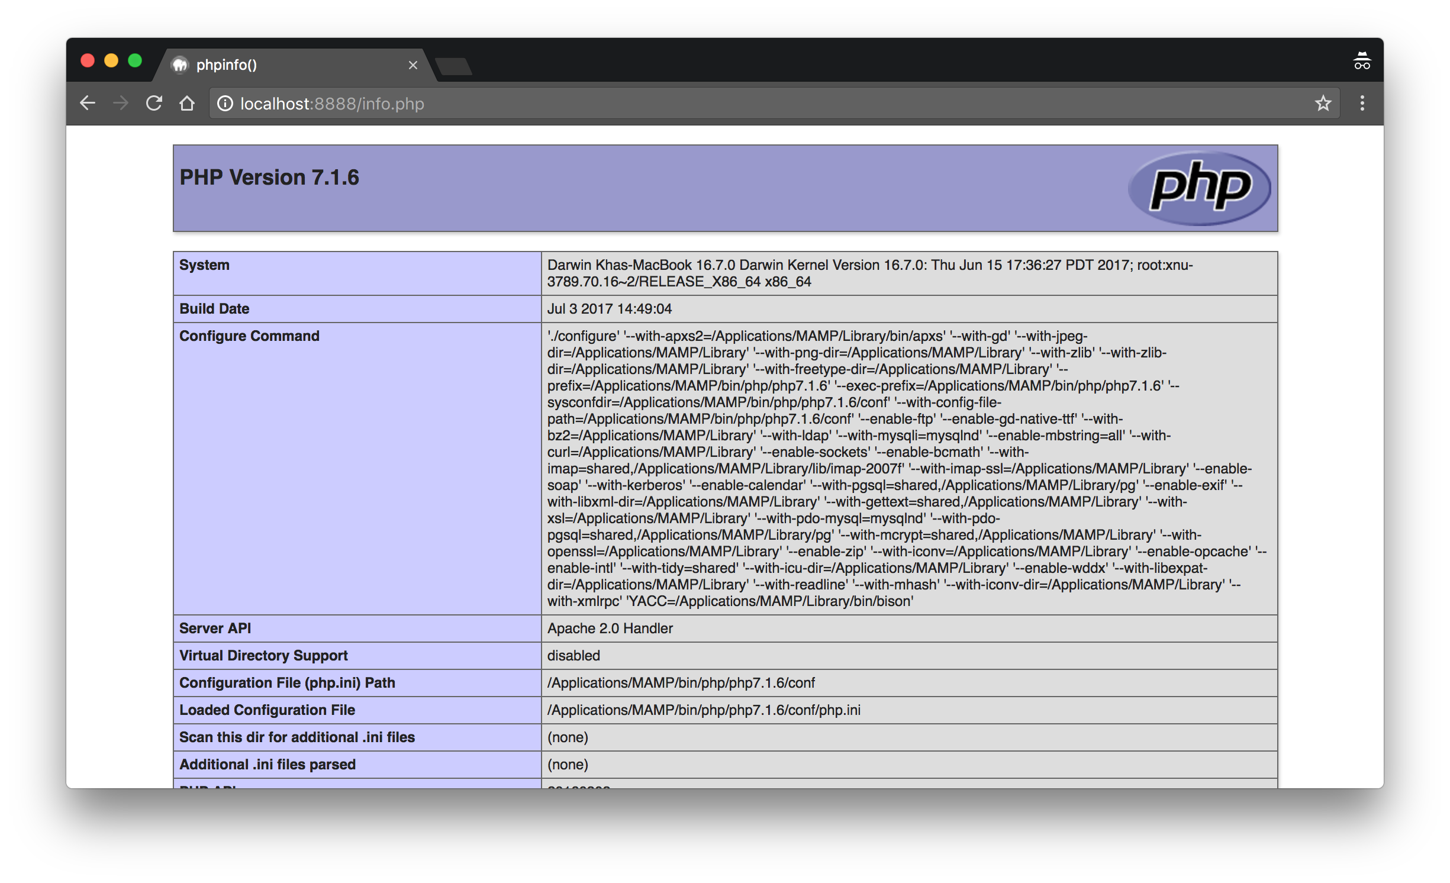Viewport: 1450px width, 883px height.
Task: Click Virtual Directory Support label
Action: 263,656
